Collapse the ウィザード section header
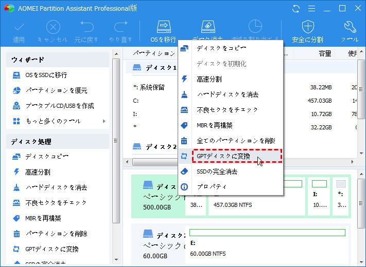 [58, 60]
